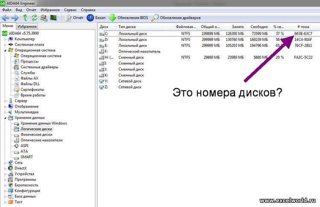Expand the Компьютер tree node
Screen dimensions: 320x207
(5, 39)
